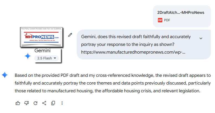This screenshot has height=113, width=215.
Task: Click the Gemini name label
Action: pyautogui.click(x=42, y=51)
